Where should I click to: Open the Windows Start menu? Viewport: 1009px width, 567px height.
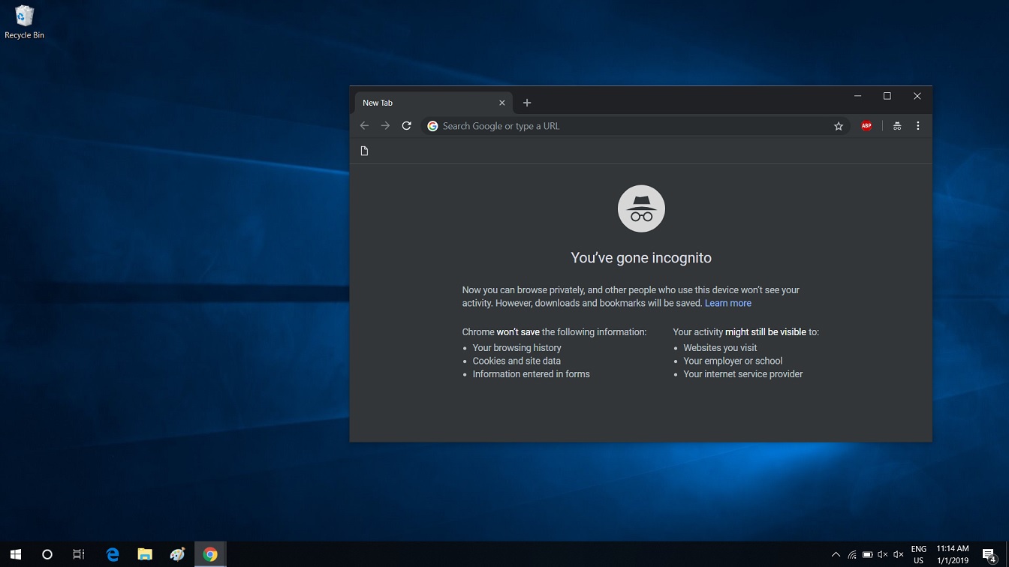[16, 554]
